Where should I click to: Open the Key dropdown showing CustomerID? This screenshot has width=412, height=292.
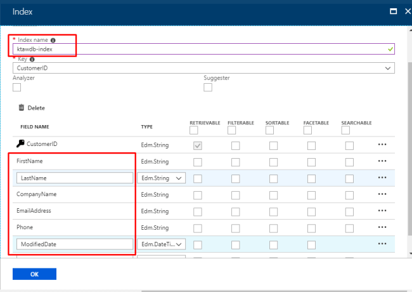tap(203, 68)
